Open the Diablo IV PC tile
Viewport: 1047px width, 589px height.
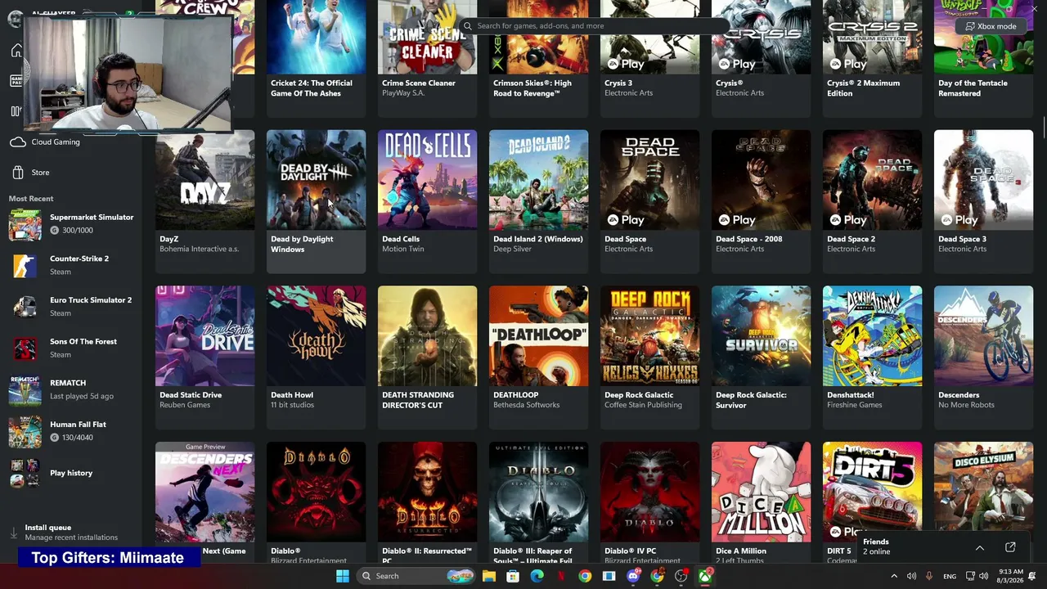coord(649,502)
